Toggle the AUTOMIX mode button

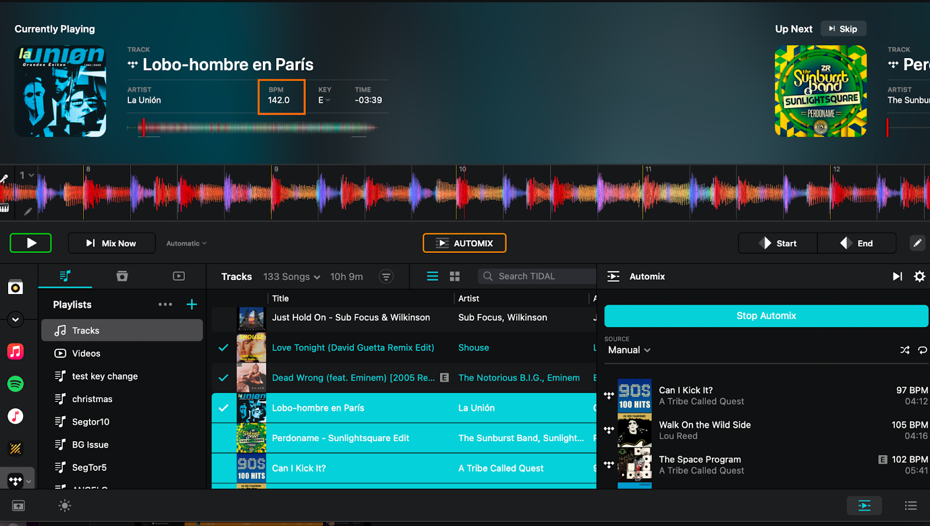tap(464, 243)
